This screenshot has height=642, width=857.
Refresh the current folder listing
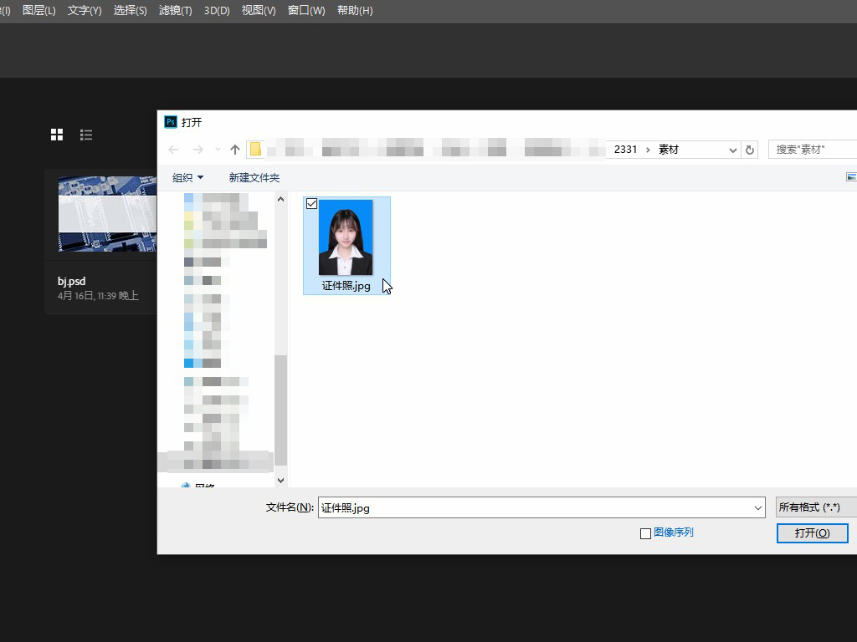pyautogui.click(x=750, y=150)
